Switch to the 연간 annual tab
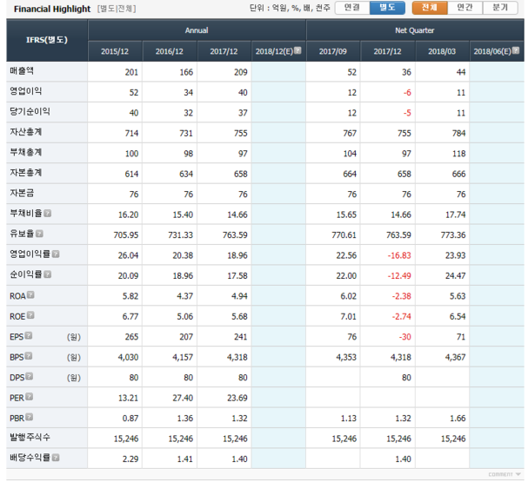Screen dimensions: 528x482 (465, 8)
